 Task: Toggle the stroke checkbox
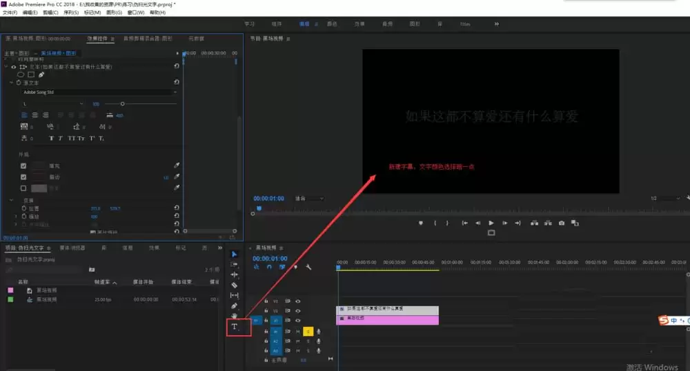(x=23, y=177)
